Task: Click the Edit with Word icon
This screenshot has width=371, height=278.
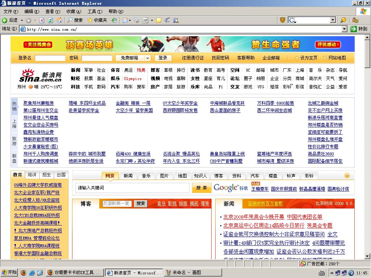Action: tap(145, 20)
